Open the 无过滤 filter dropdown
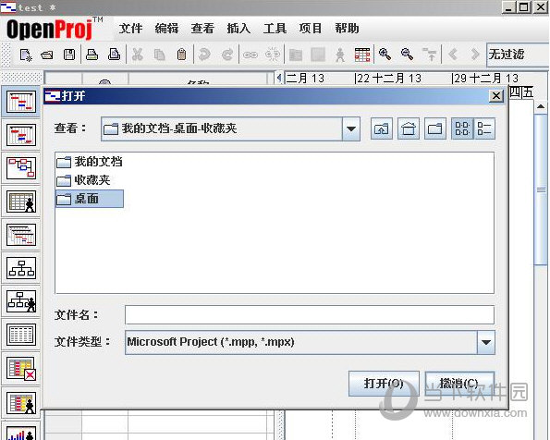Viewport: 550px width, 440px height. (x=518, y=55)
